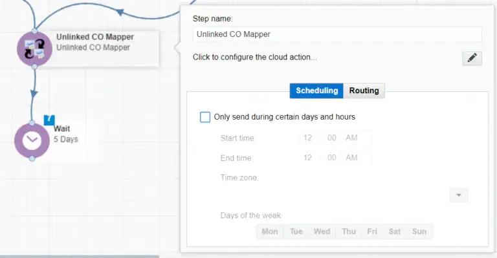
Task: Click the arrowhead on the curved top connector
Action: coord(120,12)
